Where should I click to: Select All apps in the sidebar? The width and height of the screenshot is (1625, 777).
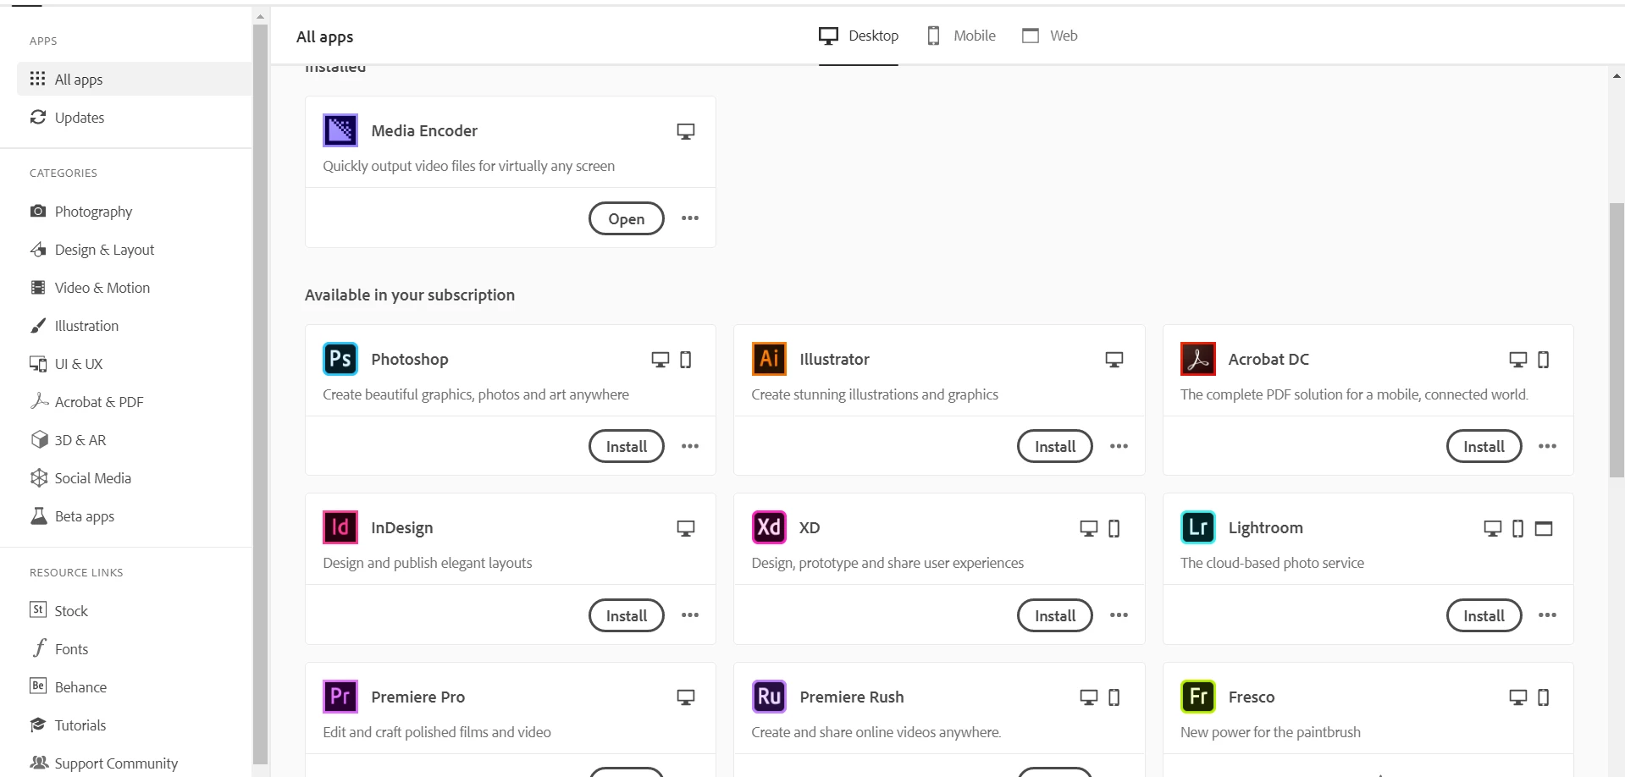point(135,79)
